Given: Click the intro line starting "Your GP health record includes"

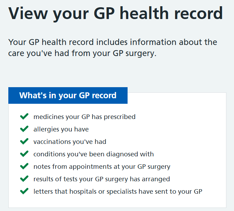Looking at the screenshot, I should [113, 42].
